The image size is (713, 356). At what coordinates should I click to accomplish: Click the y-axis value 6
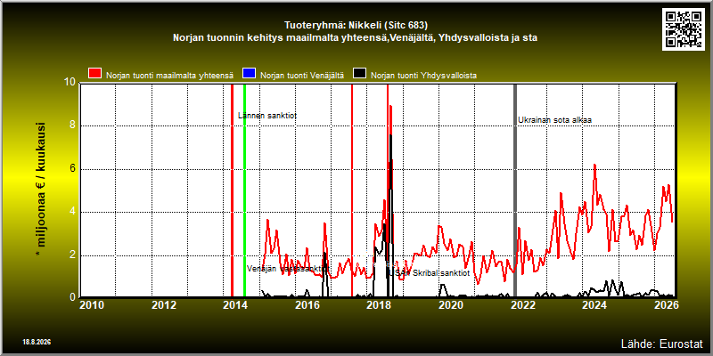coord(73,169)
